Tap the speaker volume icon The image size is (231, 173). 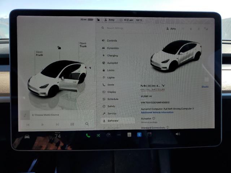pos(178,134)
